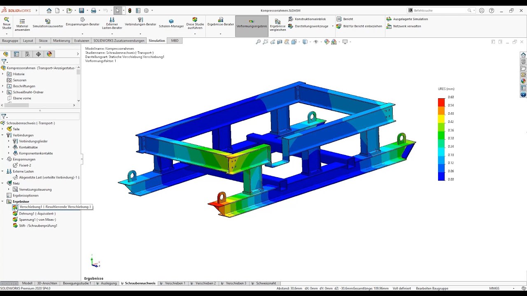Open the Verschieben 1 study tab
Image resolution: width=527 pixels, height=296 pixels.
[x=175, y=283]
